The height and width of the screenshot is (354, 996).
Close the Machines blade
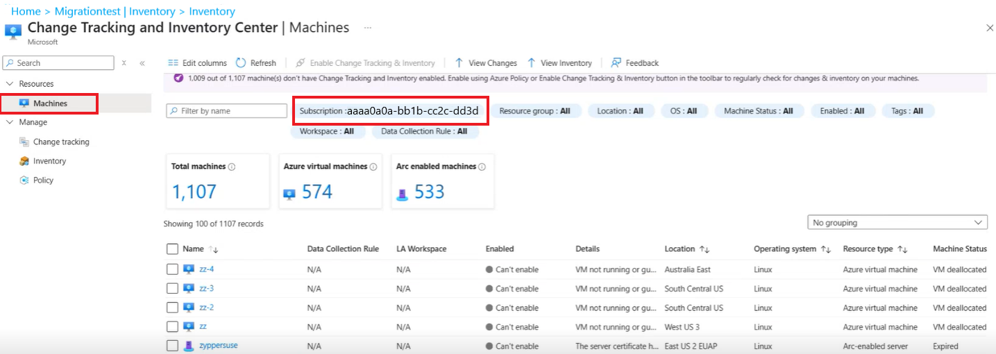click(989, 28)
